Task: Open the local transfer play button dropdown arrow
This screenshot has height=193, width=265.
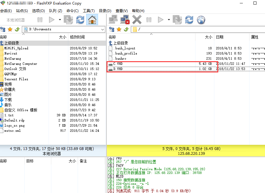Action: [60, 20]
